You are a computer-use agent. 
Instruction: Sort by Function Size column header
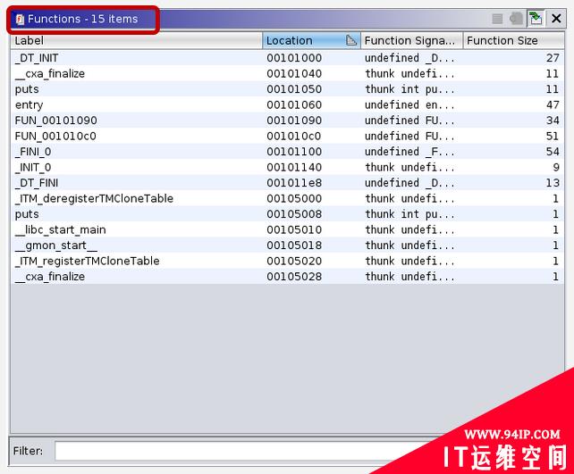513,40
